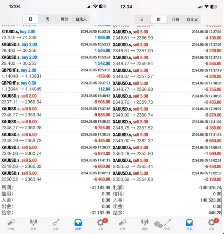Tap 历史 history icon in right screenshot
Screen dimensions: 224x234
pos(189,224)
